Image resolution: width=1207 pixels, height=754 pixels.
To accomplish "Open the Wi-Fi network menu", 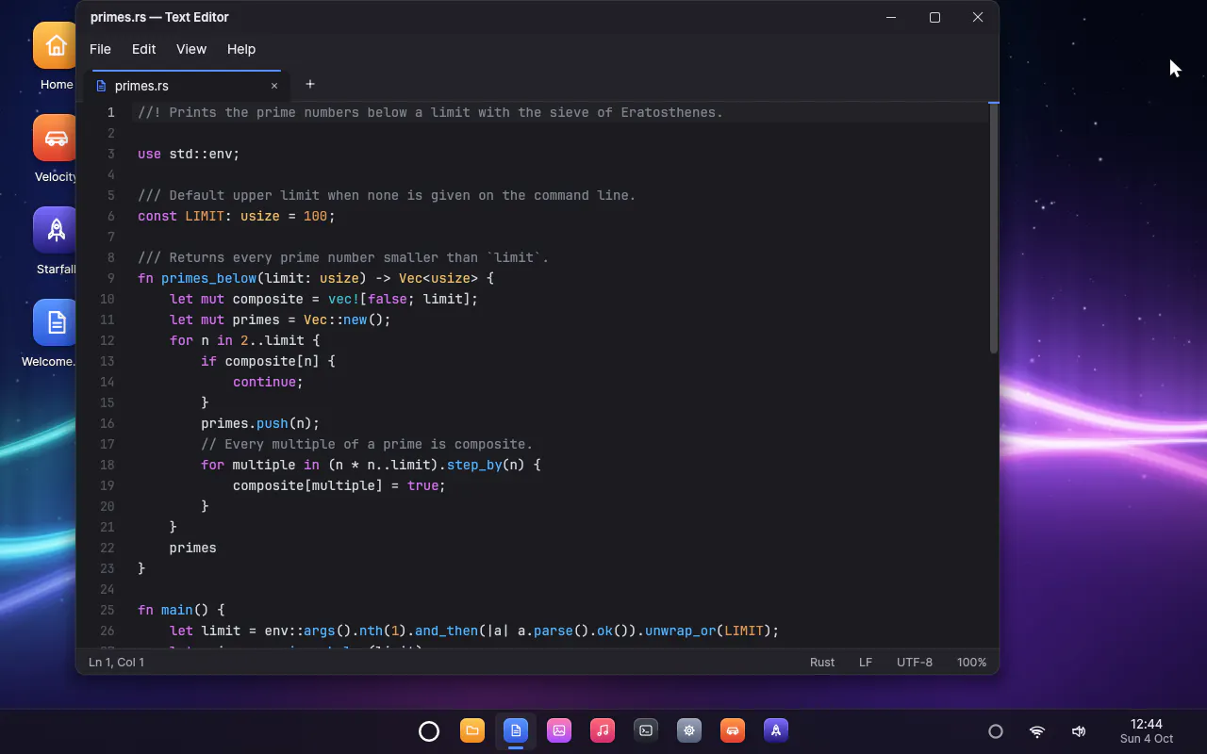I will tap(1037, 731).
